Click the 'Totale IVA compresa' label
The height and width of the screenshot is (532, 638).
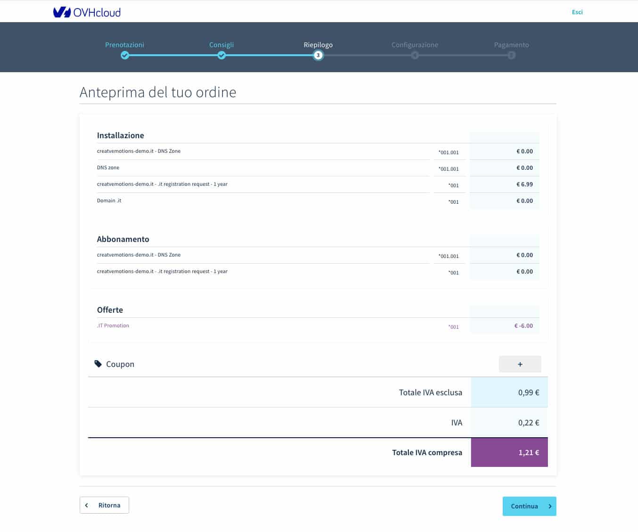pos(427,452)
